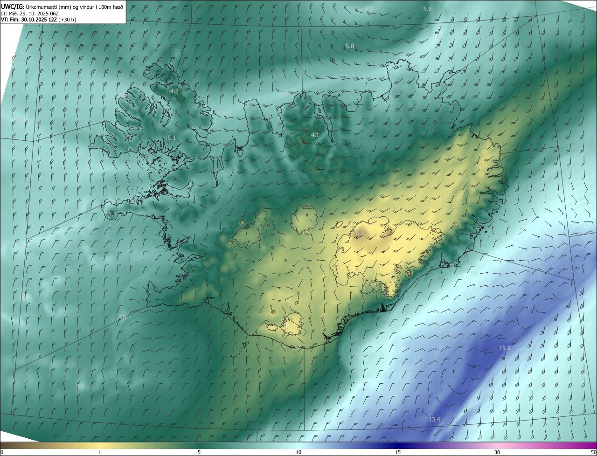This screenshot has width=597, height=456.
Task: Click the color scale tick label 50
Action: tap(593, 453)
